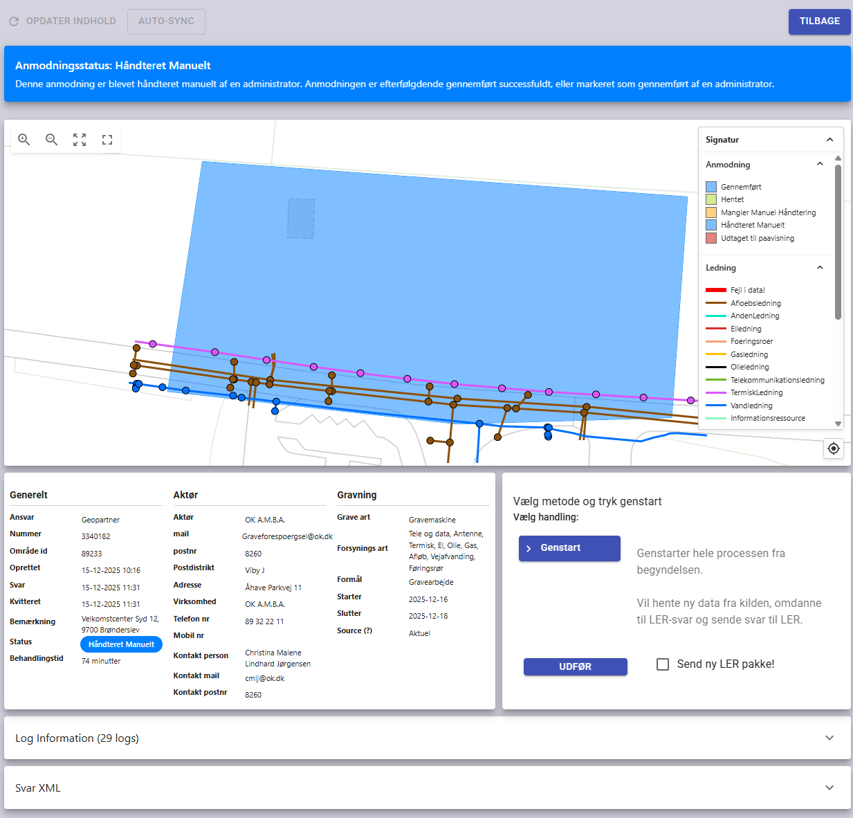Click the dashed square inside the map polygon

coord(301,219)
